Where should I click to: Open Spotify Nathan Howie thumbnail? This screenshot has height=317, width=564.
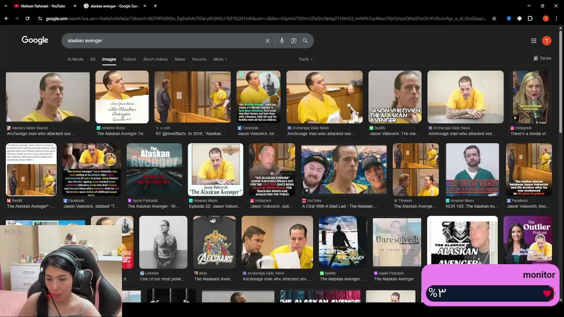[343, 242]
